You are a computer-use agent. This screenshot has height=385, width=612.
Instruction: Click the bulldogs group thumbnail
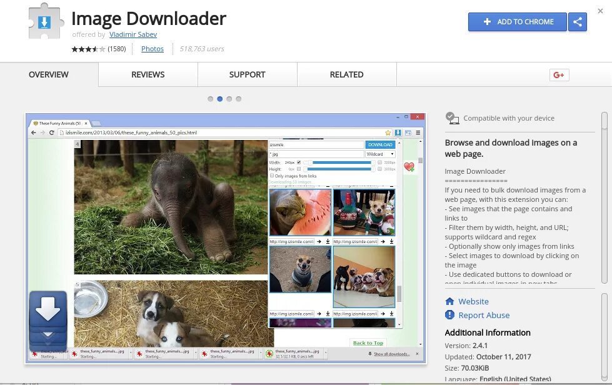click(364, 276)
